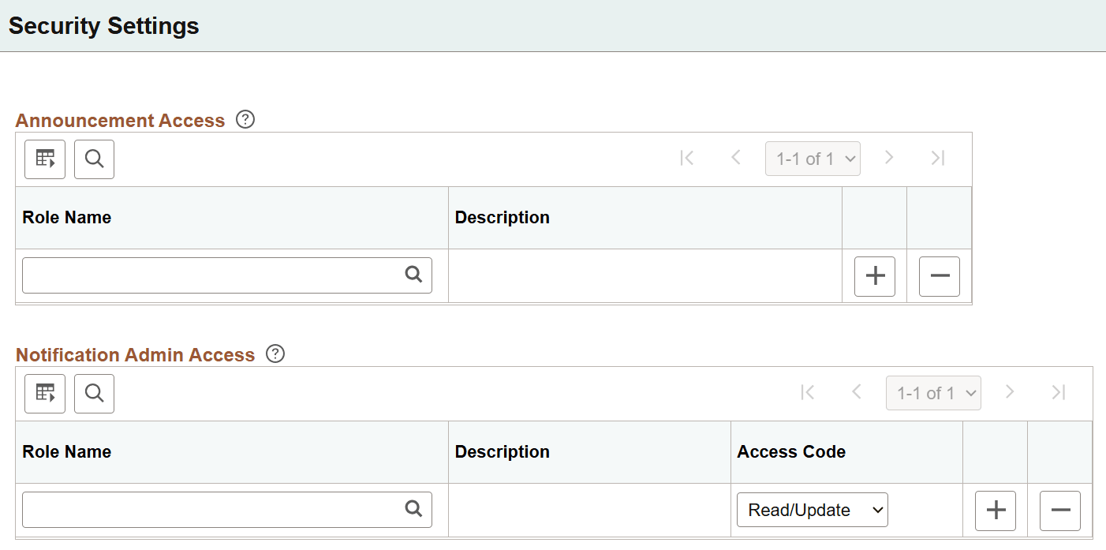Open help for Announcement Access section
Screen dimensions: 1106x550
[x=245, y=118]
